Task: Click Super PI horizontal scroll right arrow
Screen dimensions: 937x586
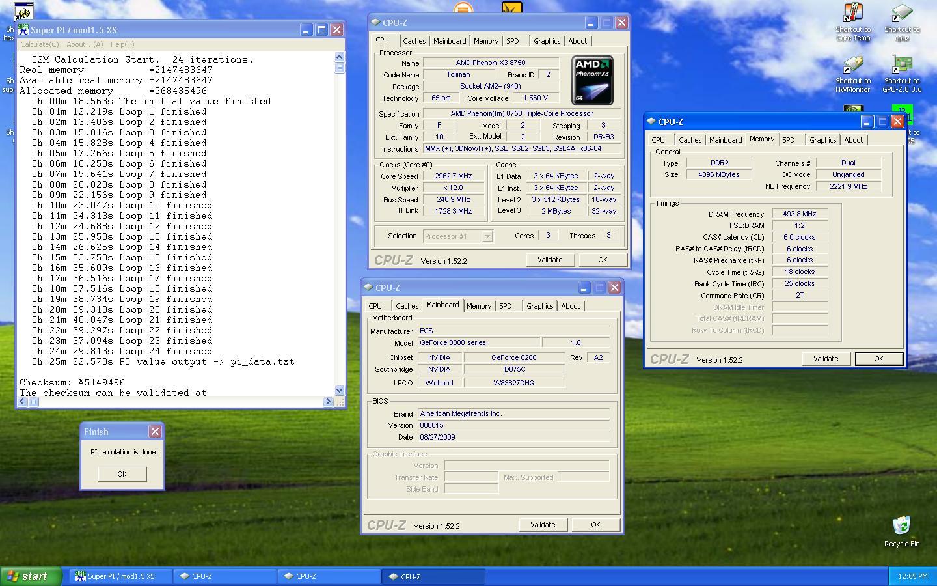Action: pyautogui.click(x=328, y=402)
